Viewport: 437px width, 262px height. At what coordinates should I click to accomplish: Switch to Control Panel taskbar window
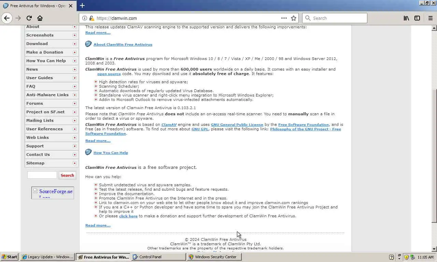pyautogui.click(x=159, y=257)
